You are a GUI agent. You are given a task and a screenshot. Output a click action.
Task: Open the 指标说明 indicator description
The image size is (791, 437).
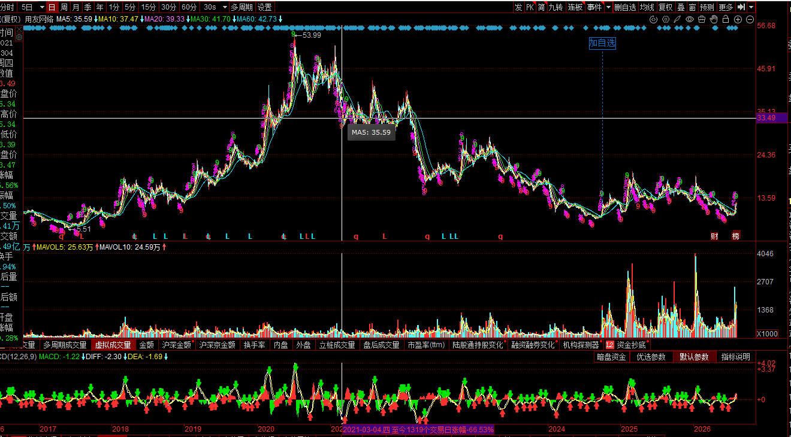pos(736,357)
